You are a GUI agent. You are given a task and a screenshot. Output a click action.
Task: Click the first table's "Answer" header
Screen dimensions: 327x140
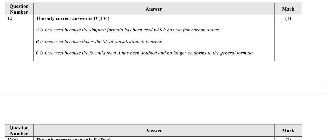[154, 9]
